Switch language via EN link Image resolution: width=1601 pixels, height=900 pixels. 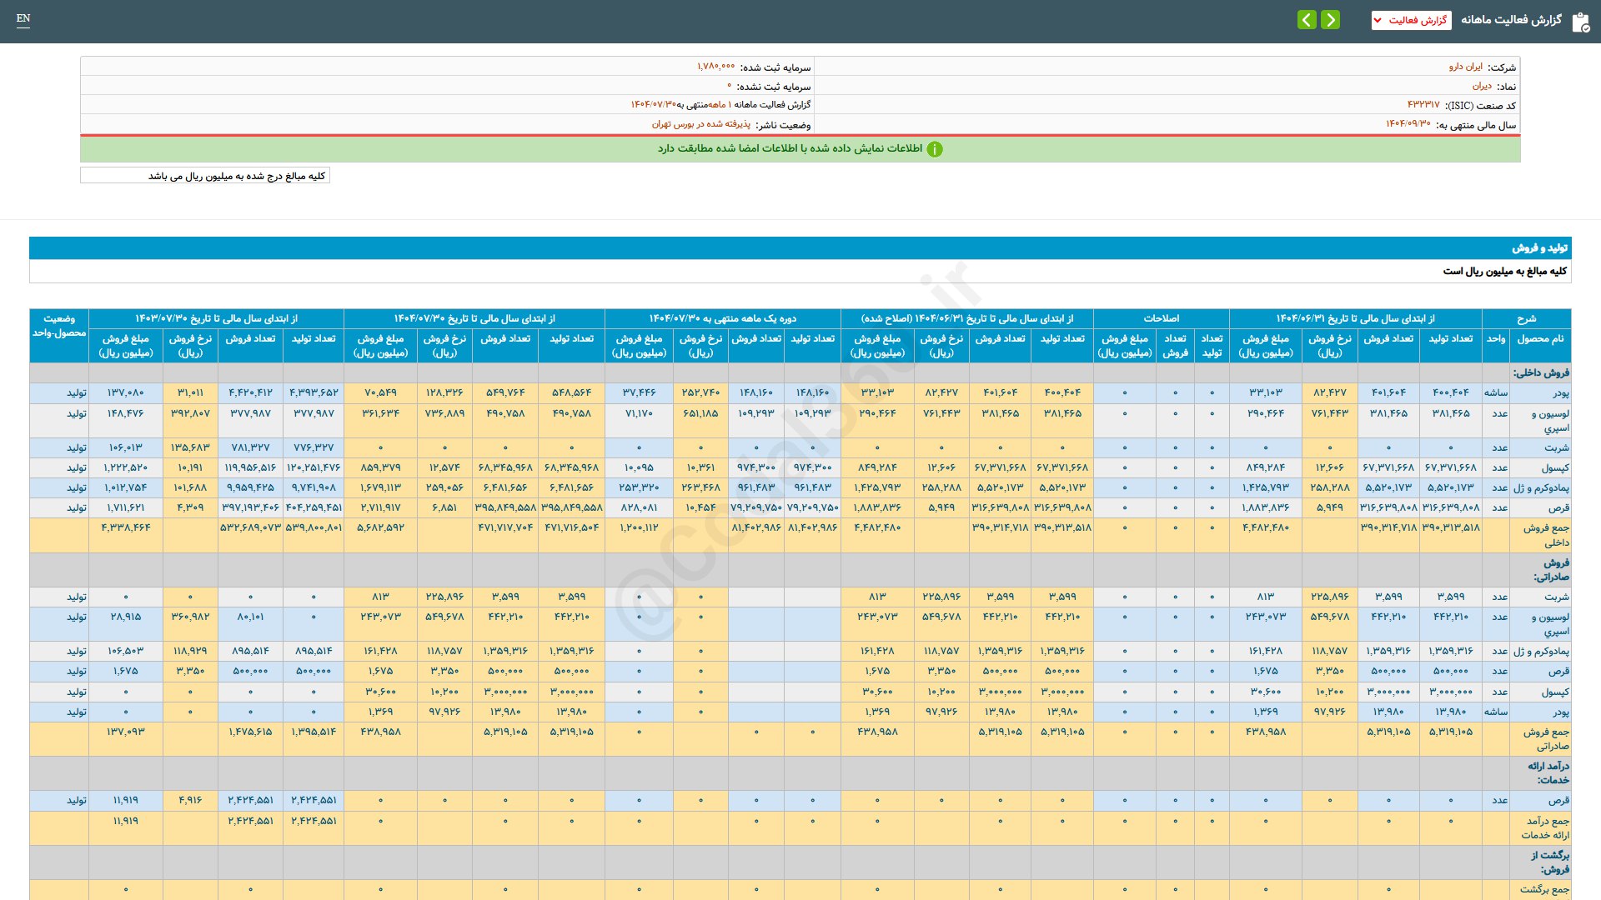(23, 18)
